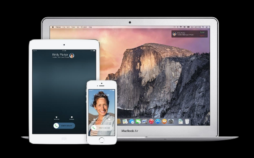The height and width of the screenshot is (158, 254).
Task: Open Notification Center from the menu bar icon
Action: [207, 27]
